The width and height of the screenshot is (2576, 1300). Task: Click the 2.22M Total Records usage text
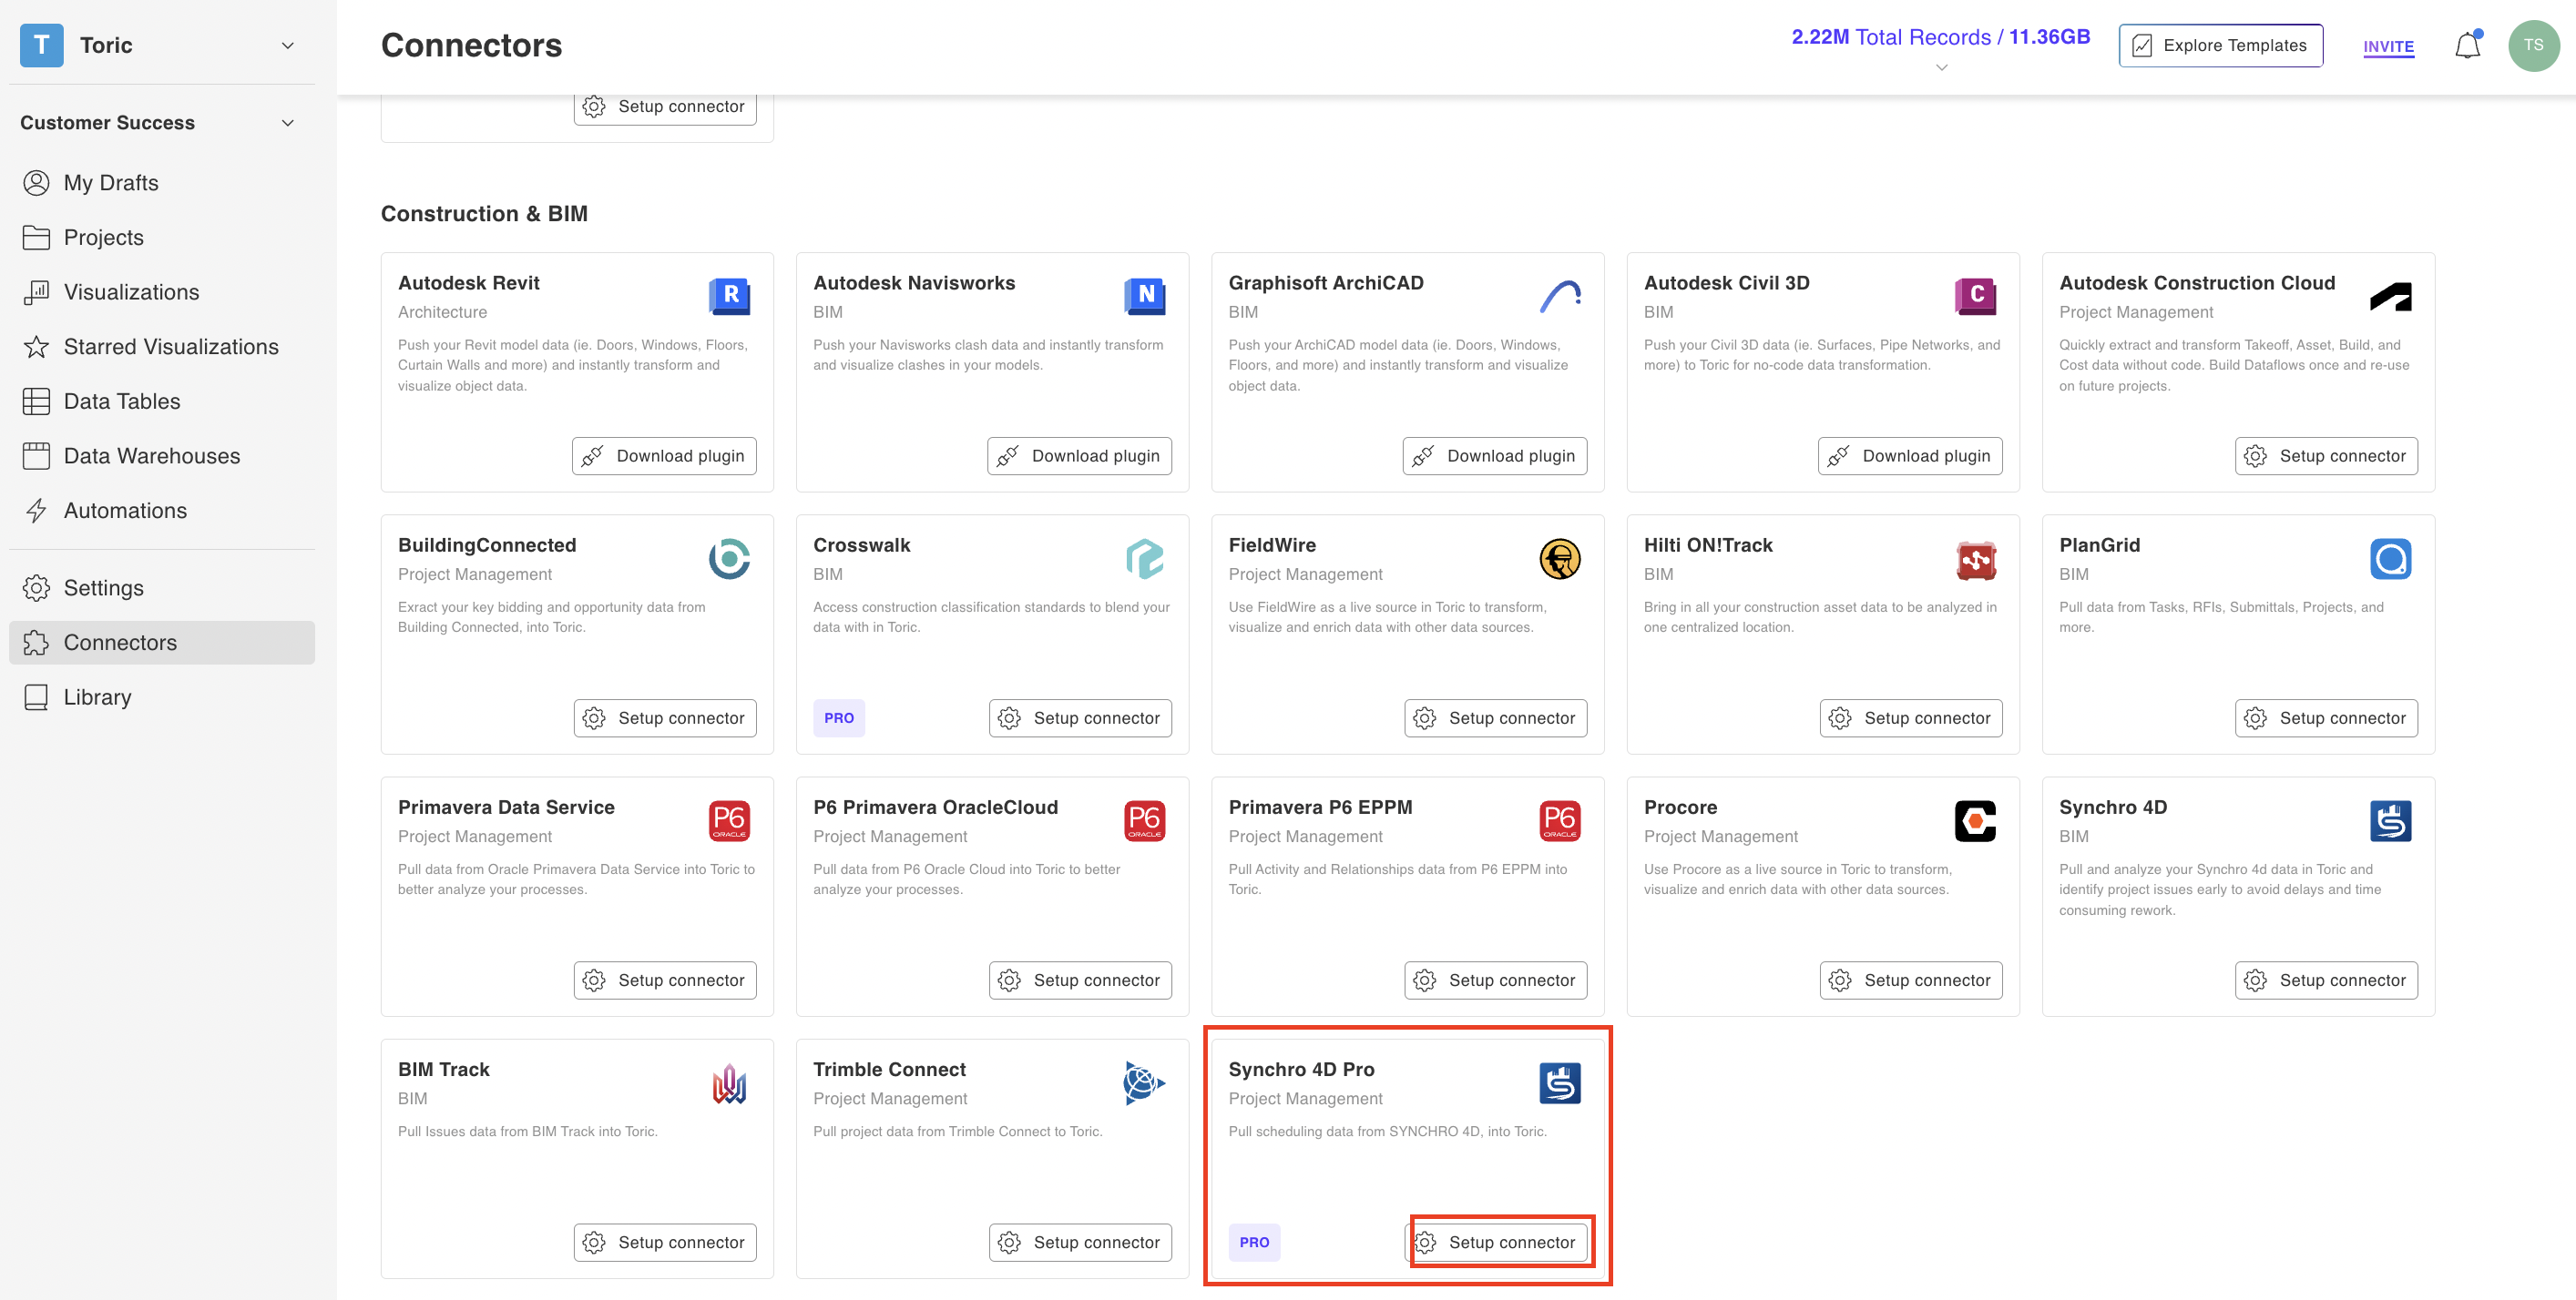[1940, 37]
